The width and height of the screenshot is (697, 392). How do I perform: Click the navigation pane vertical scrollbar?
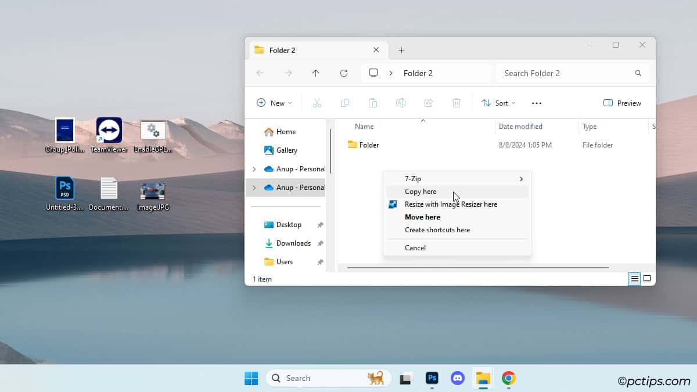(330, 151)
